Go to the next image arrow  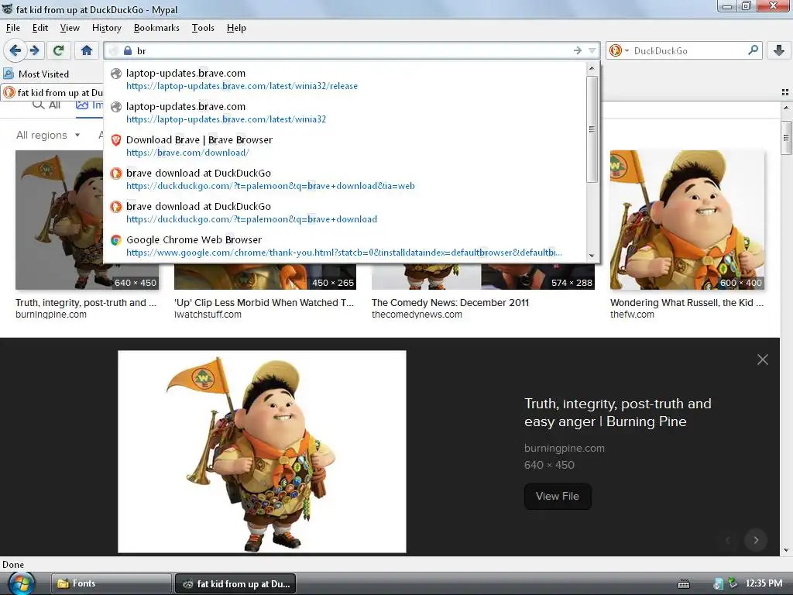point(756,540)
